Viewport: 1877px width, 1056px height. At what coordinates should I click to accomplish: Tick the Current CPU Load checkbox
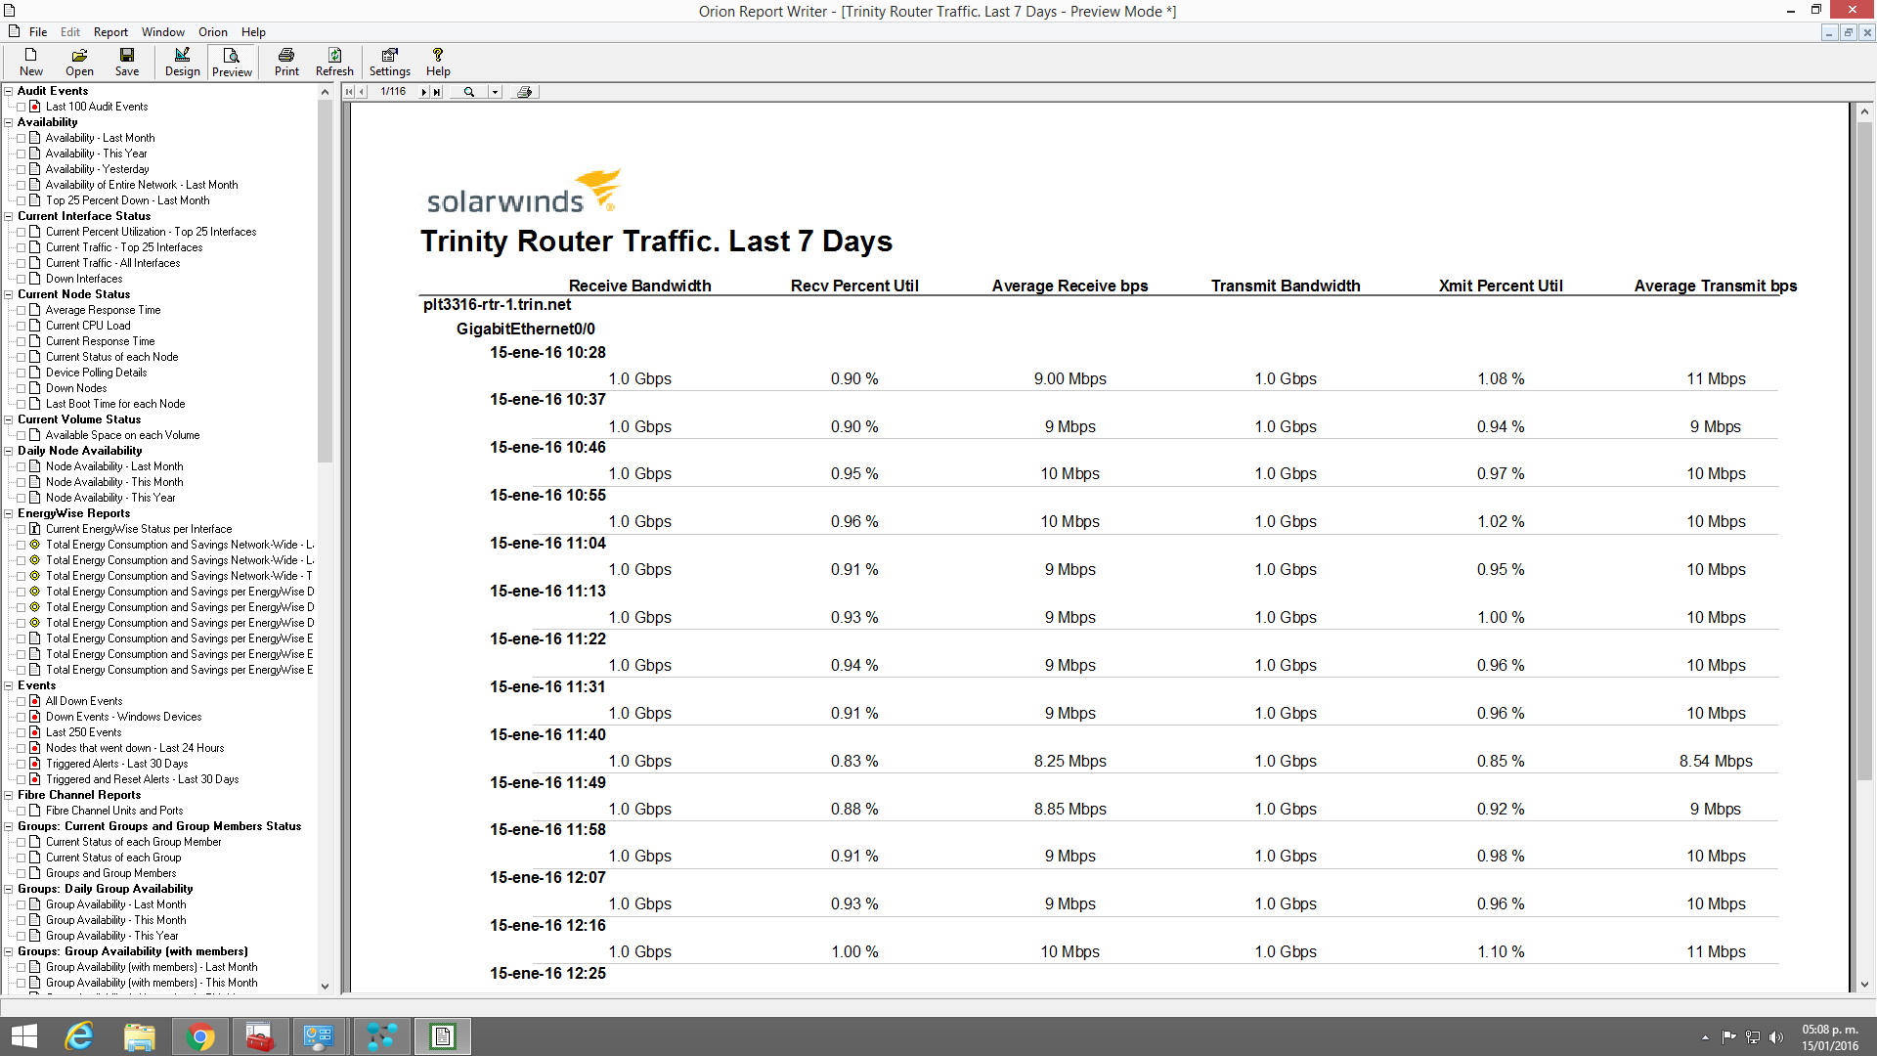coord(22,327)
